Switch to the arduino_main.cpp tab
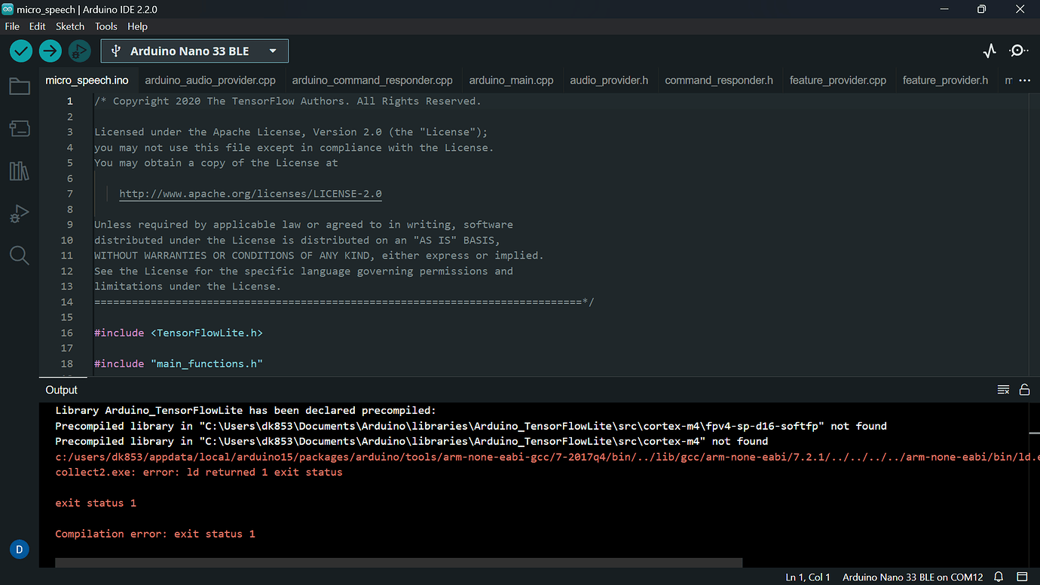The height and width of the screenshot is (585, 1040). click(x=511, y=80)
